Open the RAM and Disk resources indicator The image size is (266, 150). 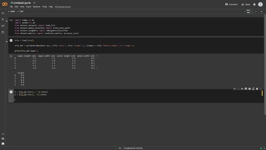coord(249,12)
